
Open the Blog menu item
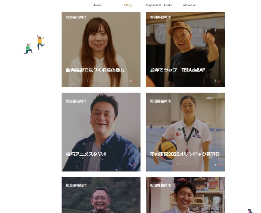click(128, 5)
